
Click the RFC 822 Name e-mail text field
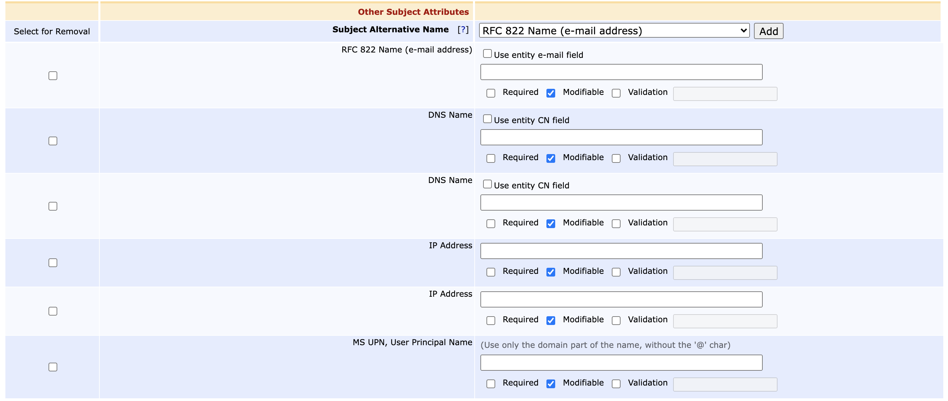click(621, 72)
